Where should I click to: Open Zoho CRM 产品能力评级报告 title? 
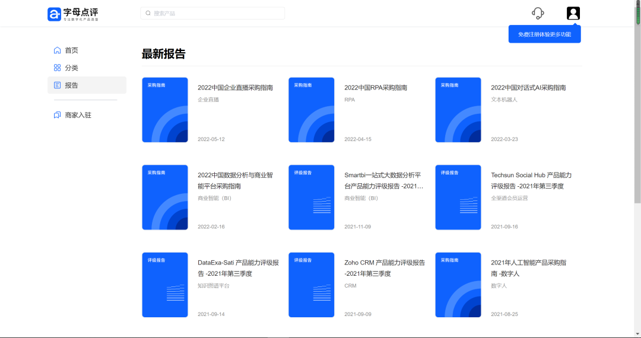coord(385,268)
